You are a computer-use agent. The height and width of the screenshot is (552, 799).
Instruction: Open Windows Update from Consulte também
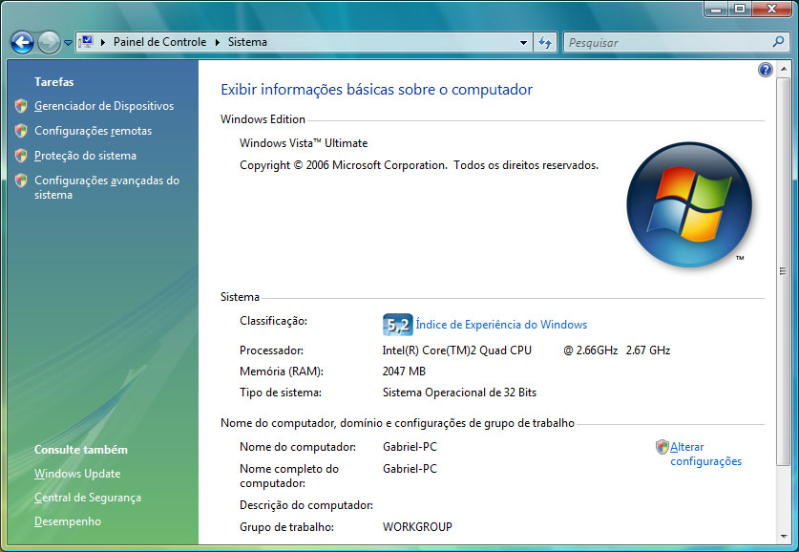point(76,473)
